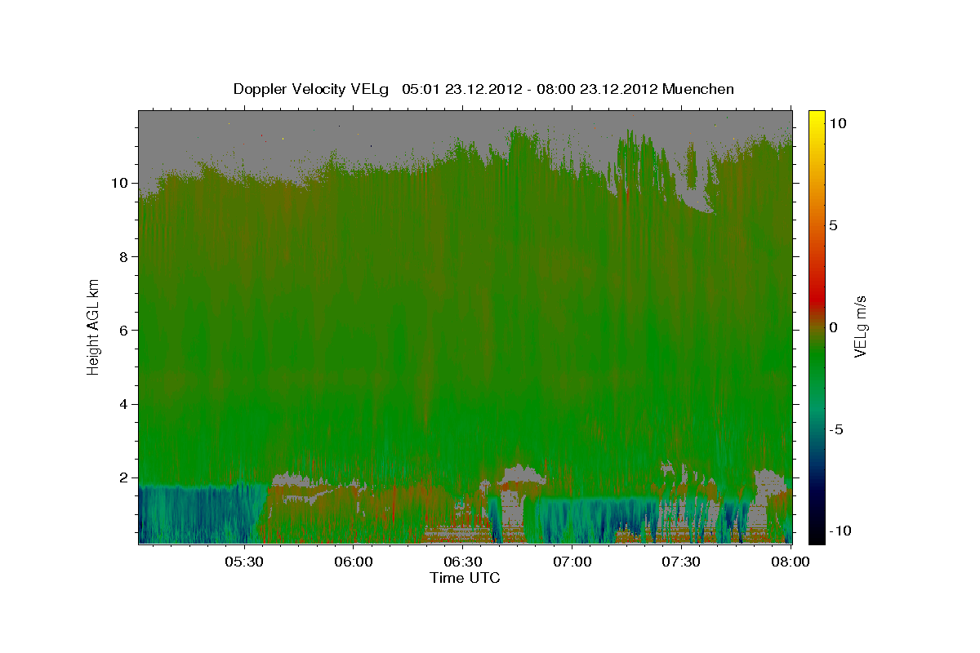
Task: Click the 07:00 time tick label
Action: click(x=572, y=562)
